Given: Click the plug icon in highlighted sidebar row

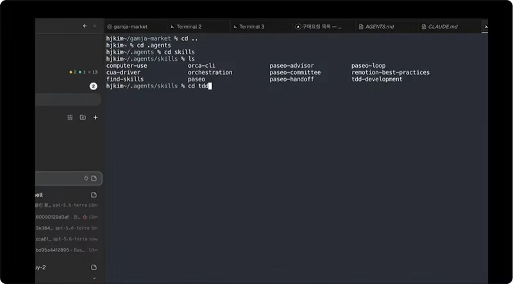Looking at the screenshot, I should [86, 178].
